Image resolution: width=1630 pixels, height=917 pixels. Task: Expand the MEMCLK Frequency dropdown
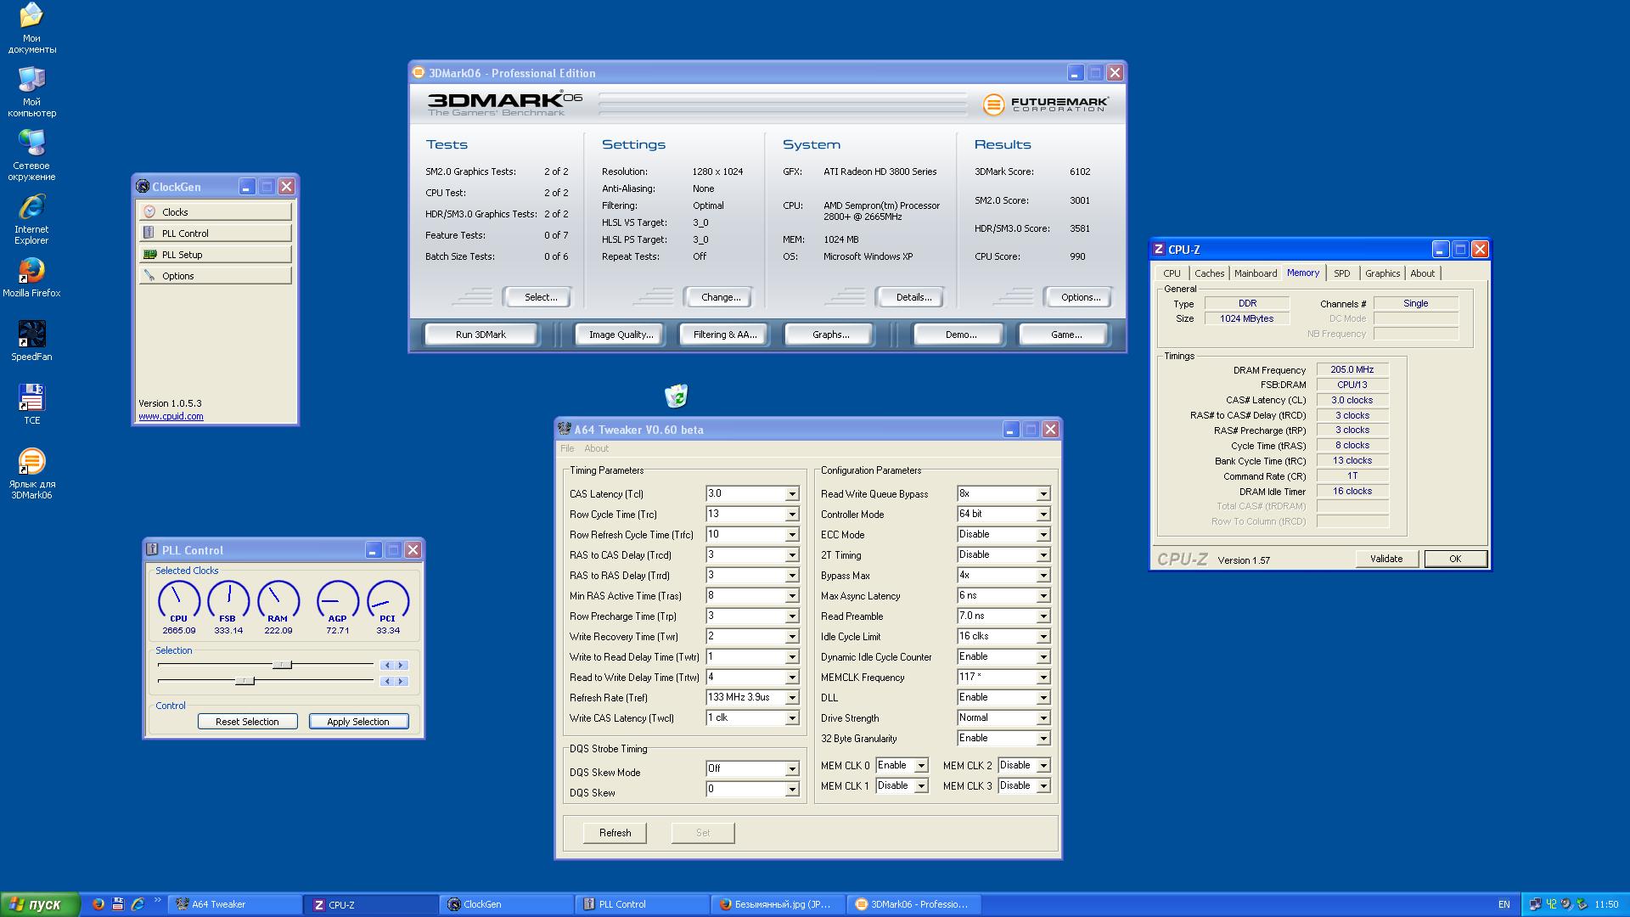(x=1043, y=678)
